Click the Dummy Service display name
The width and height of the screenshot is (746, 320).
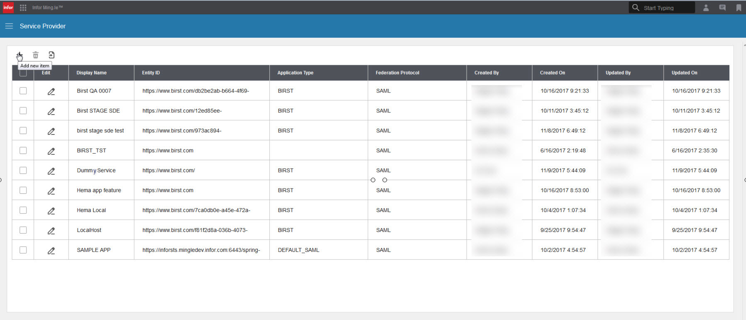pyautogui.click(x=96, y=170)
